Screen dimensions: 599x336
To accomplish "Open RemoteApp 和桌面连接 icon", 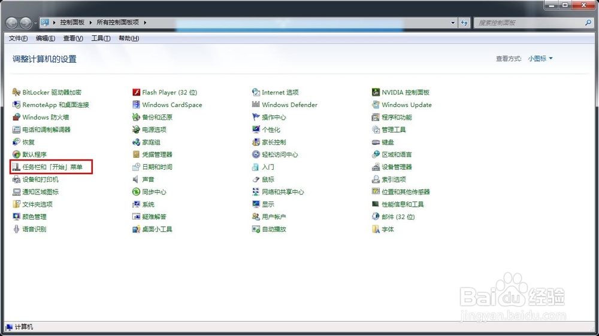I will (16, 105).
